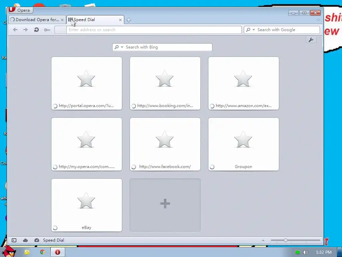Click the 1:32 PM clock
This screenshot has width=342, height=257.
pos(324,252)
